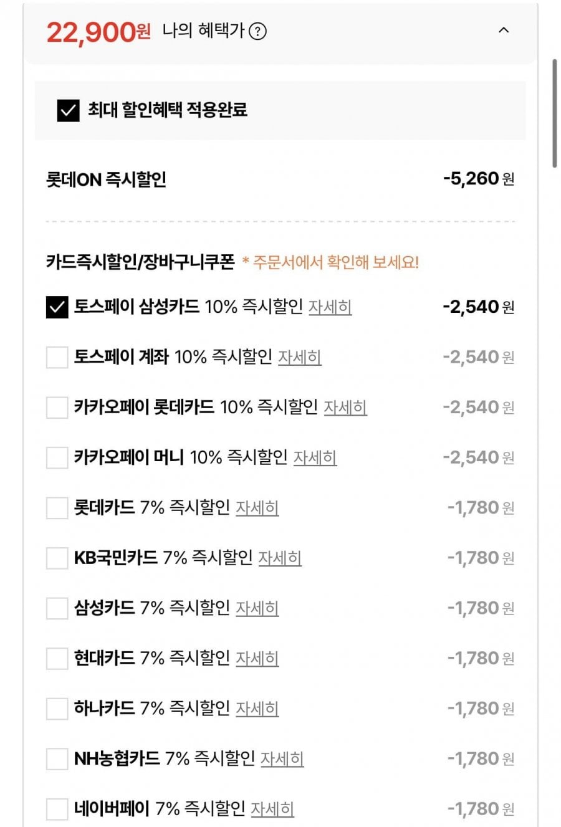561x827 pixels.
Task: Tick the 롯데카드 7% 즉시할인 checkbox
Action: point(57,508)
